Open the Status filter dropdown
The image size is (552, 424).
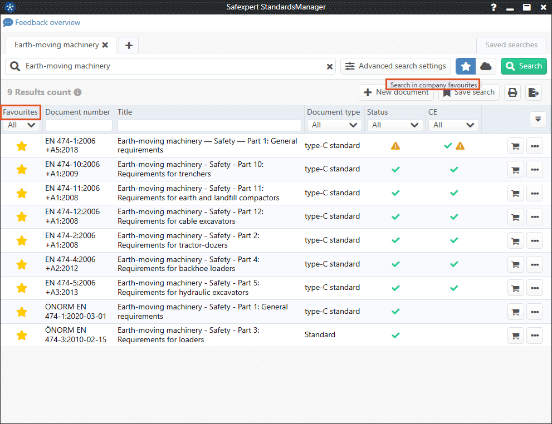coord(394,125)
